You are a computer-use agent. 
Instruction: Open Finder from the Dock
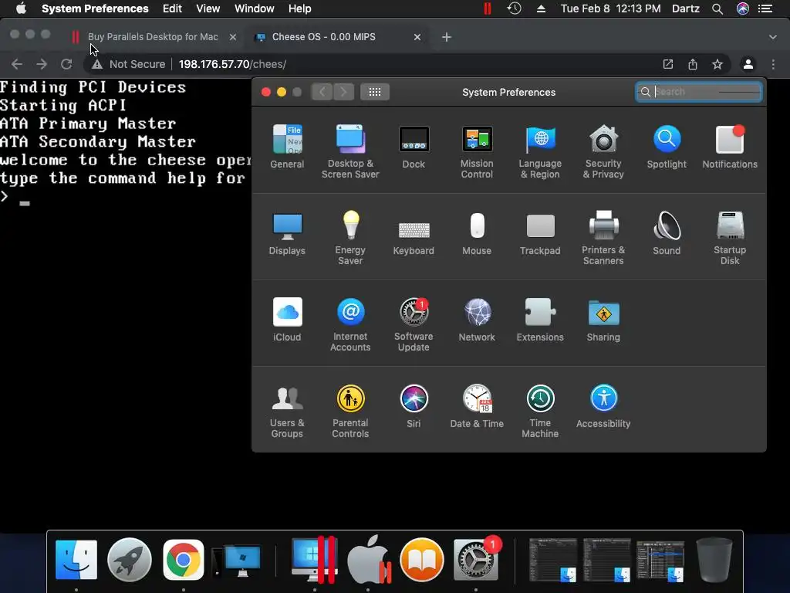click(76, 560)
